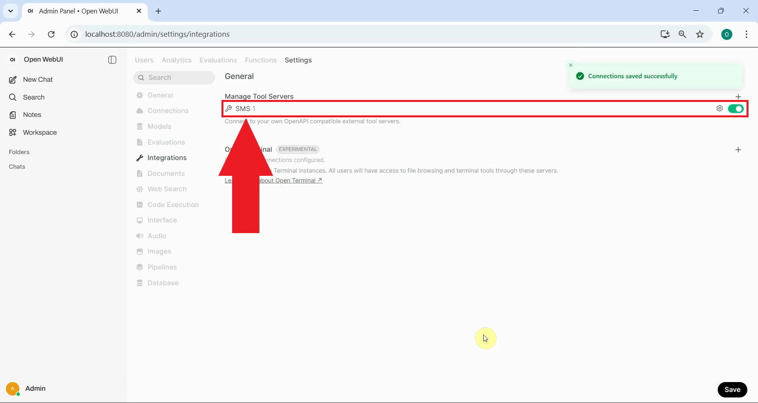
Task: Install app icon in address bar
Action: 665,34
